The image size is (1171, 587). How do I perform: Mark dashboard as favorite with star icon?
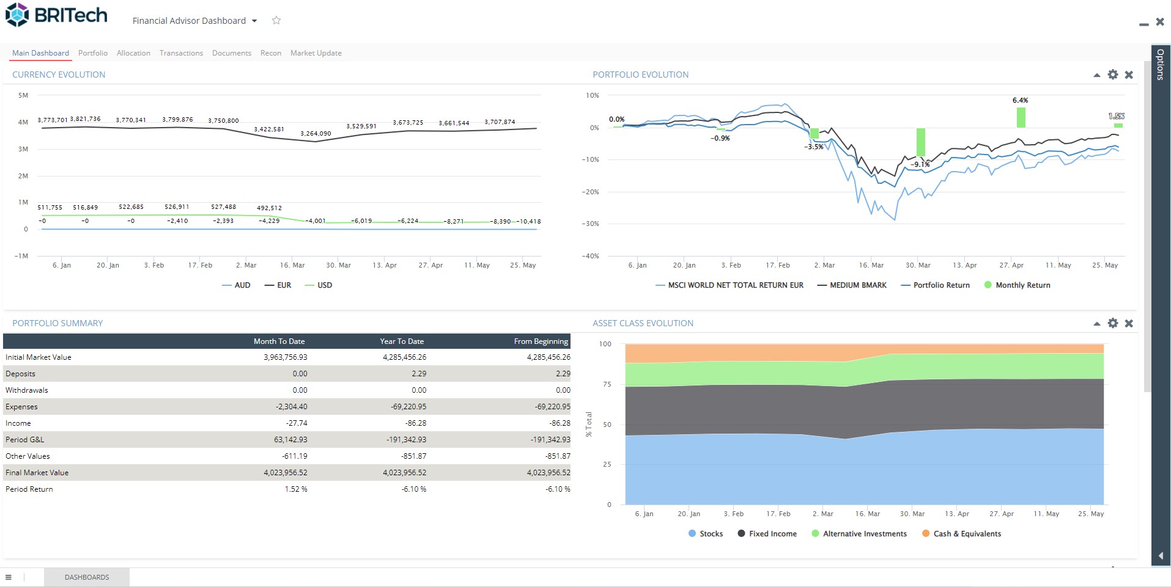point(276,20)
